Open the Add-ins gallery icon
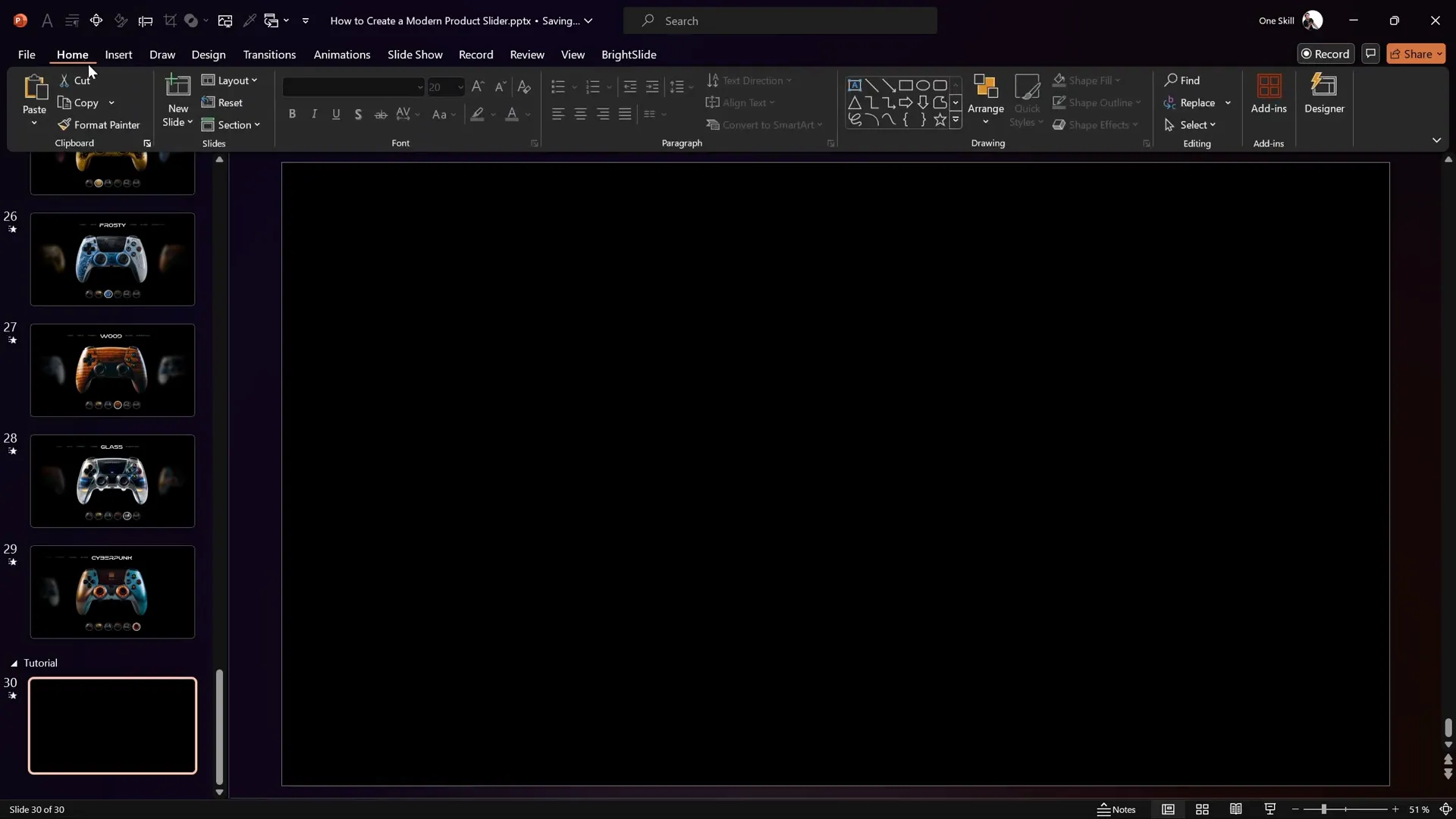This screenshot has height=819, width=1456. pyautogui.click(x=1269, y=86)
